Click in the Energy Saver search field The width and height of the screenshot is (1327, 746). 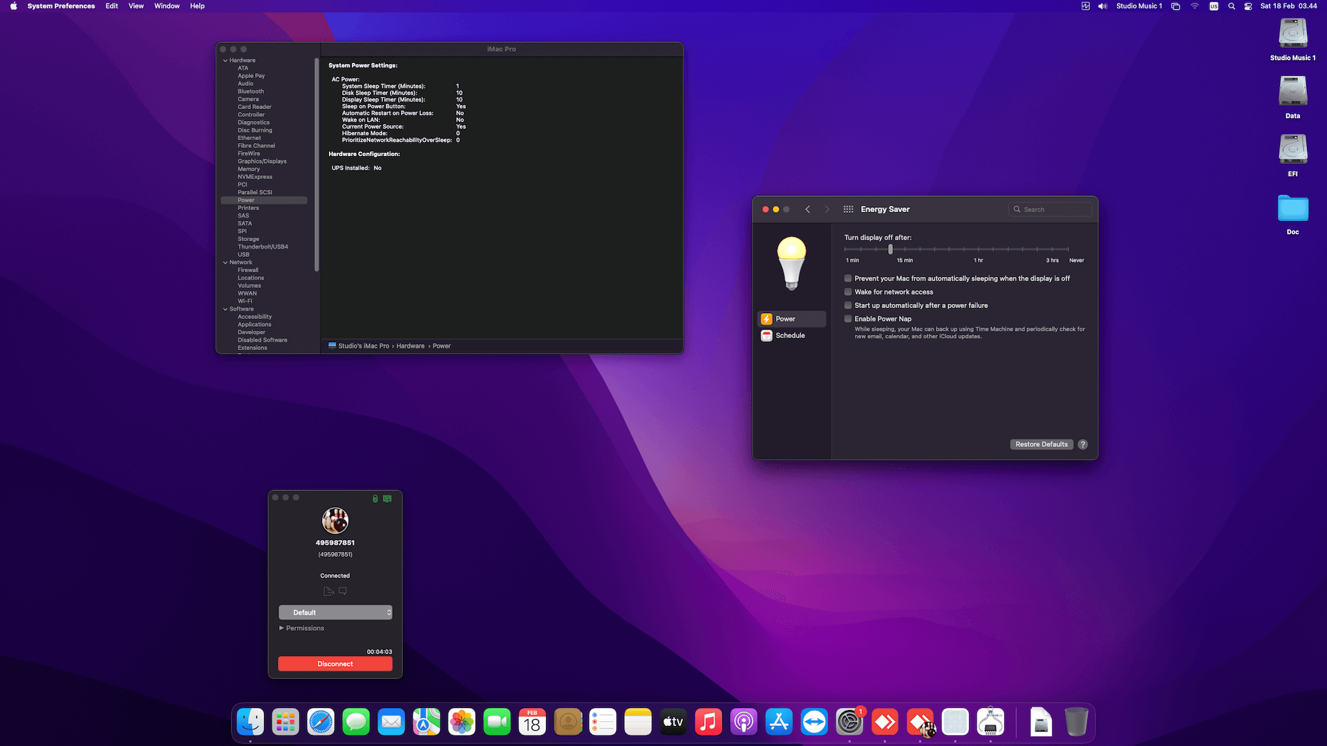(1050, 209)
